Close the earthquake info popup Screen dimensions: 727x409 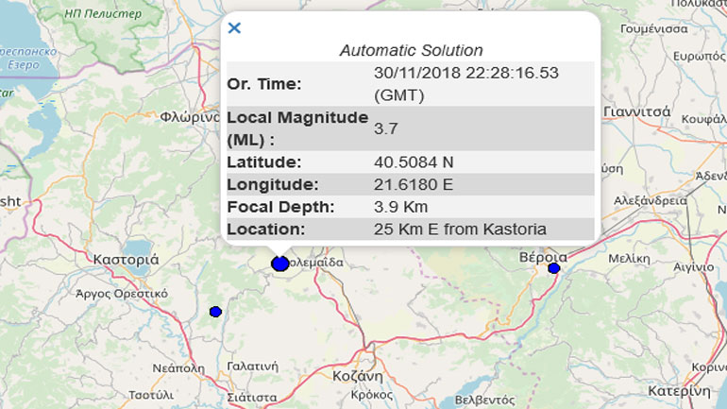coord(235,28)
